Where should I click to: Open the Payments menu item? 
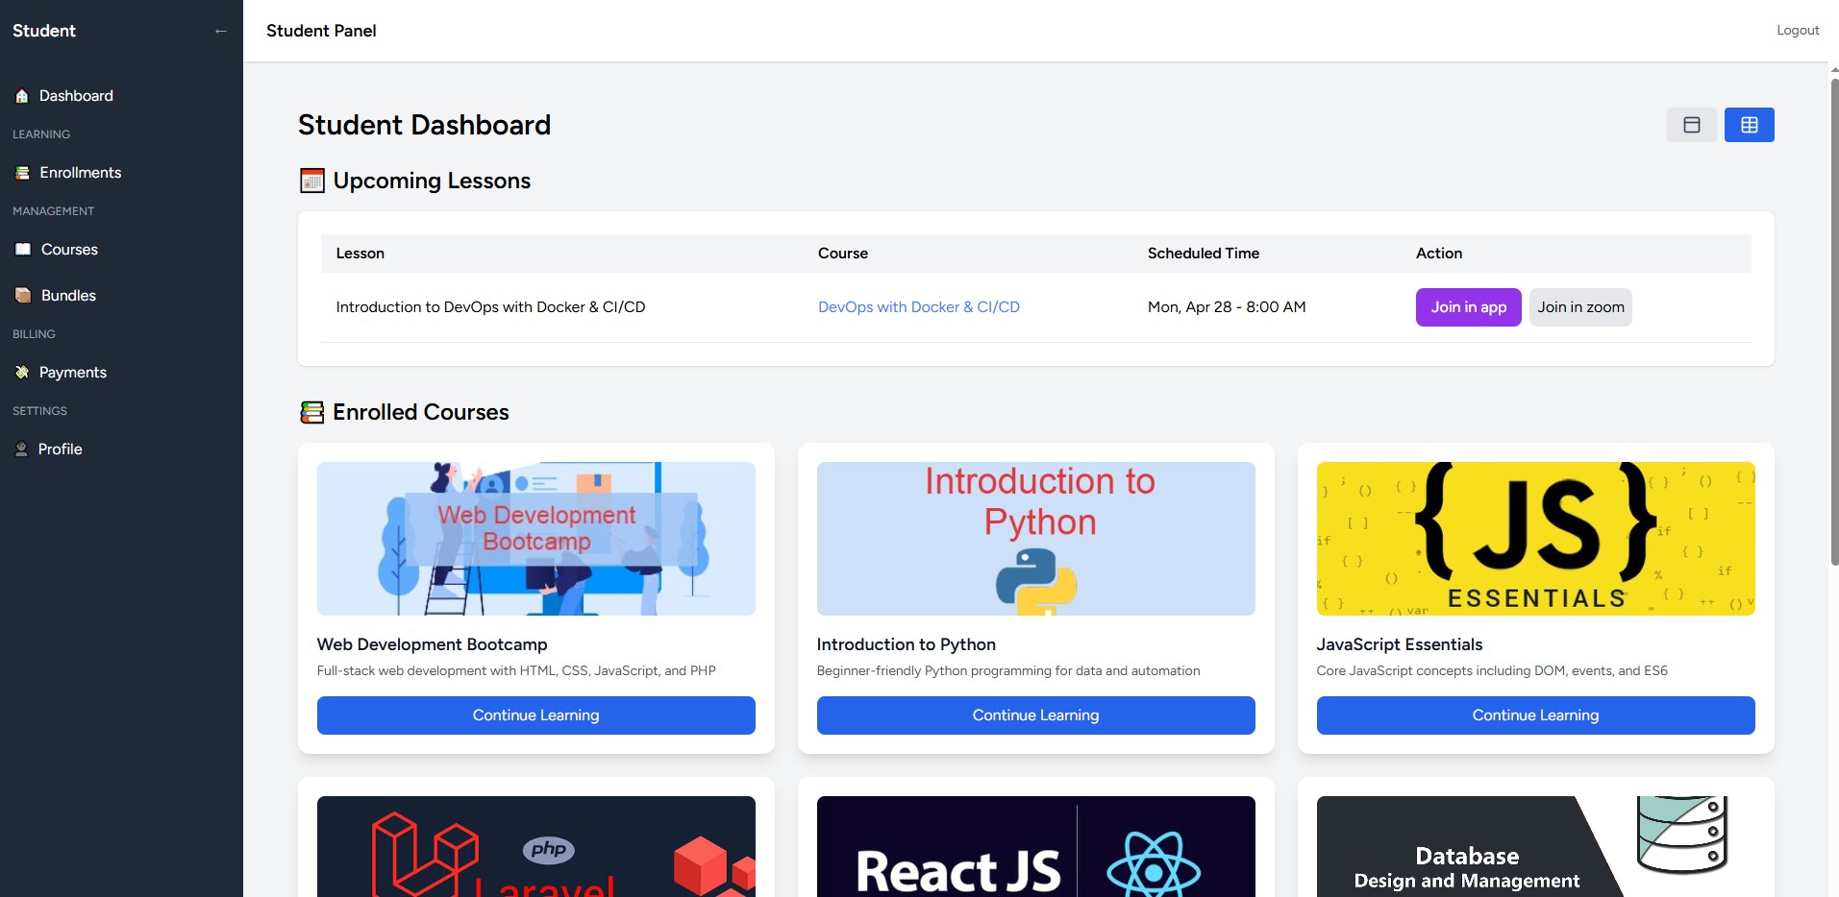(x=73, y=373)
